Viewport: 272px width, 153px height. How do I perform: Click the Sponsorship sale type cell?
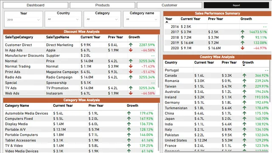[x=56, y=83]
